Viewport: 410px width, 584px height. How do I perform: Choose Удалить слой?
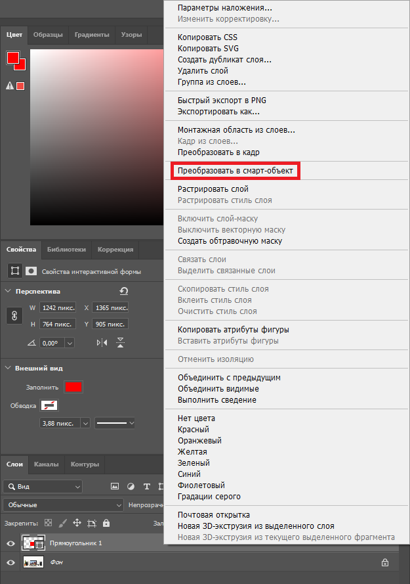pyautogui.click(x=203, y=71)
